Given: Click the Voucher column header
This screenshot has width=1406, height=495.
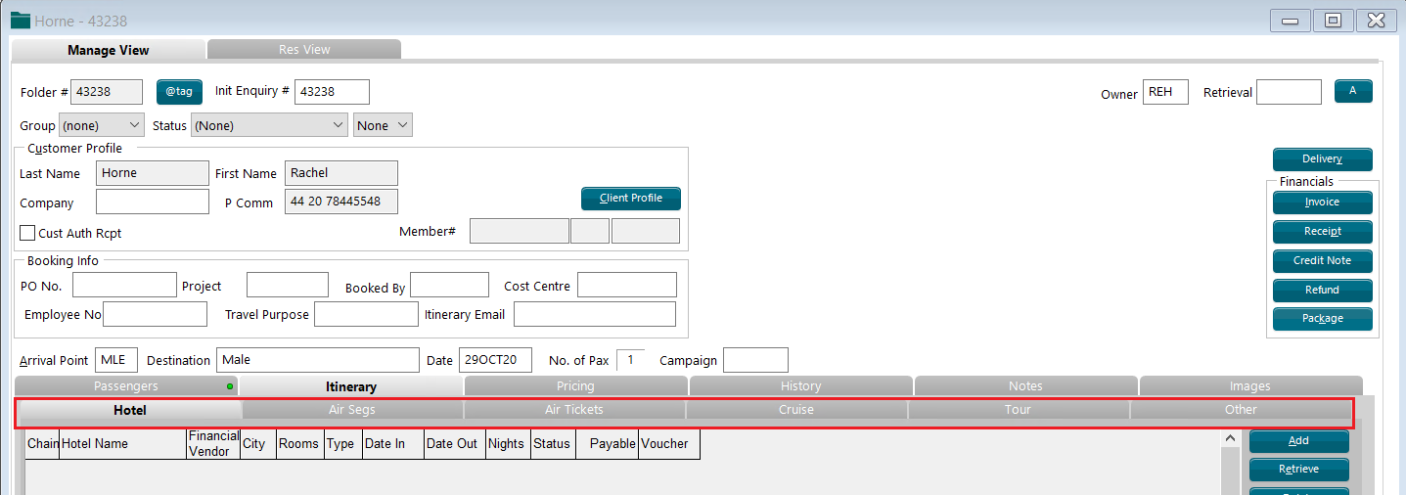Looking at the screenshot, I should click(x=669, y=444).
